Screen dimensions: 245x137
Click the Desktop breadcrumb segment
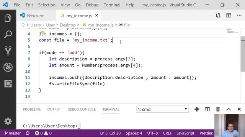(68, 25)
